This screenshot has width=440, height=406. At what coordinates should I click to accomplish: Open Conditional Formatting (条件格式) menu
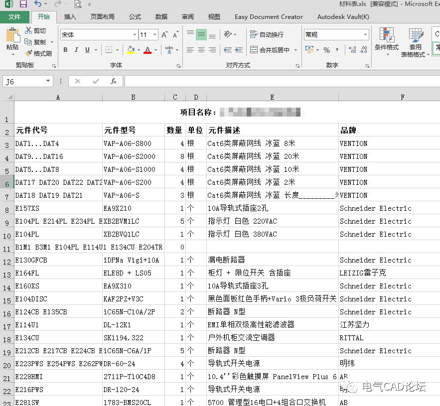[x=386, y=41]
